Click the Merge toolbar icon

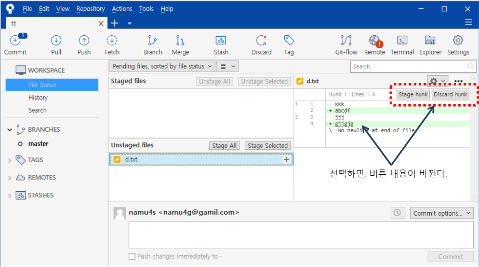[x=180, y=41]
